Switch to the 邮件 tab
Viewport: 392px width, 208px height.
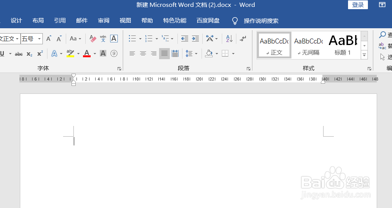point(82,21)
